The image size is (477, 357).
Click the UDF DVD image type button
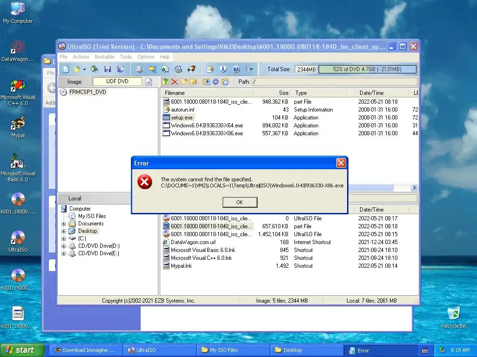(x=117, y=81)
